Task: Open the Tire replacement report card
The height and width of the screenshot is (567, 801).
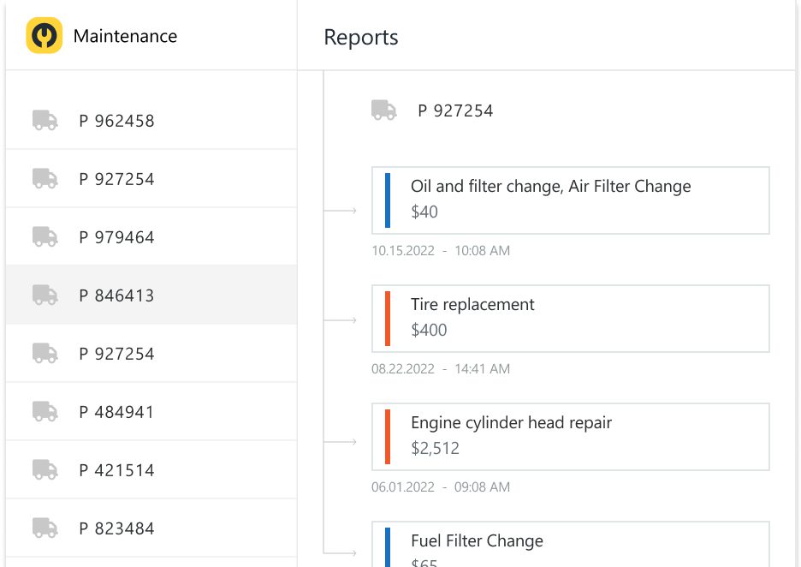Action: tap(570, 318)
